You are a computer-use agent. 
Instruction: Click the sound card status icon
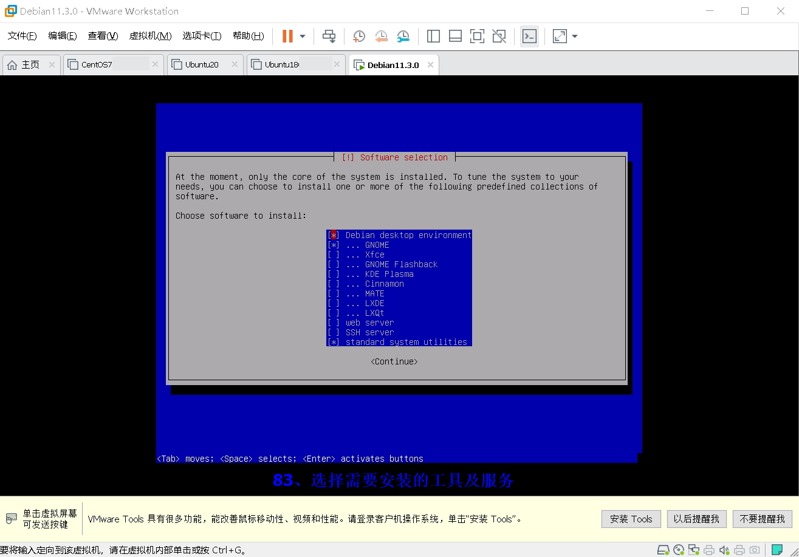tap(724, 550)
